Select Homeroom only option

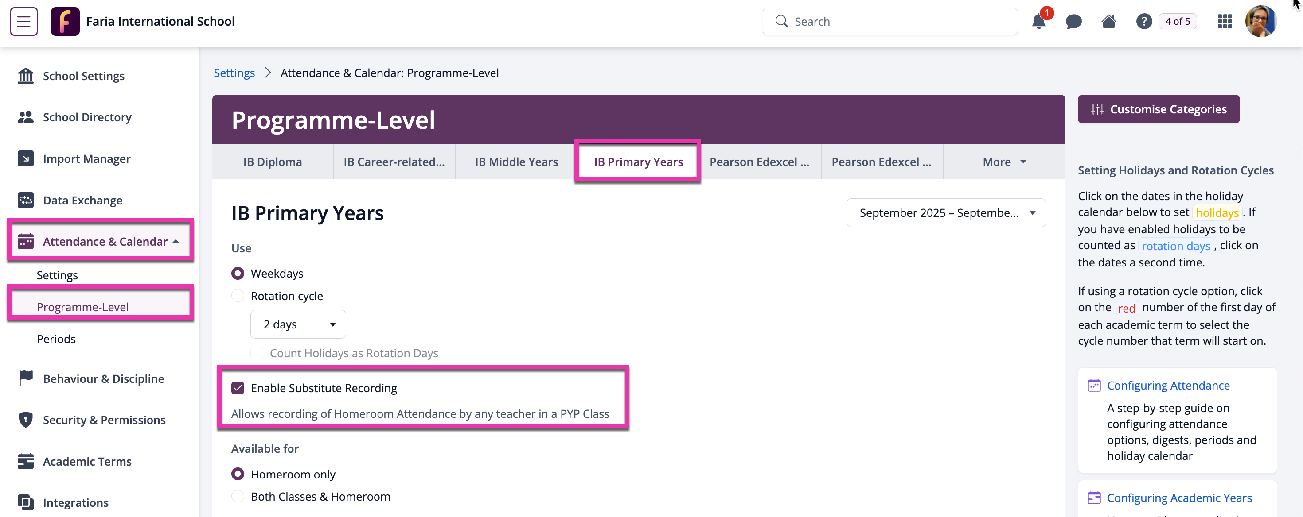click(x=238, y=474)
